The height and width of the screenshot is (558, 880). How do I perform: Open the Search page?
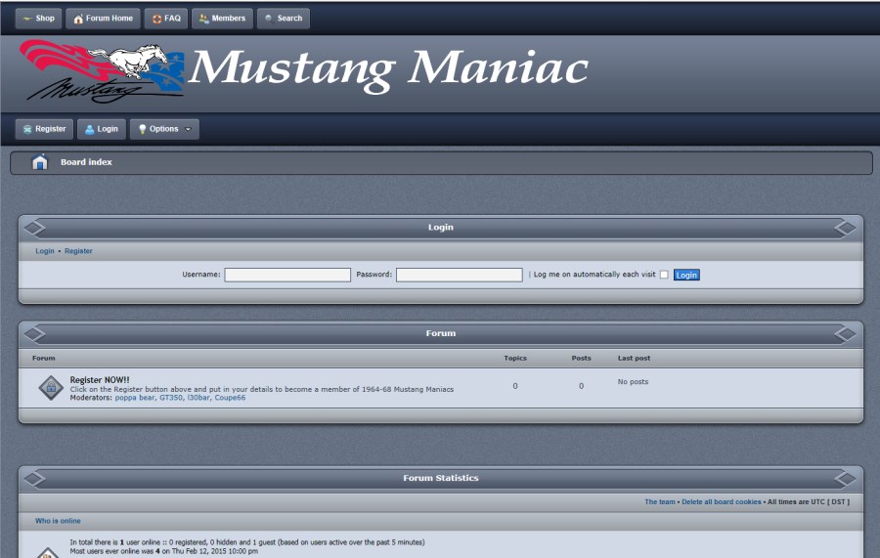(x=284, y=19)
